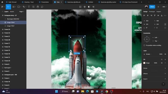Align selection vertical centers
Image resolution: width=168 pixels, height=94 pixels.
click(158, 15)
